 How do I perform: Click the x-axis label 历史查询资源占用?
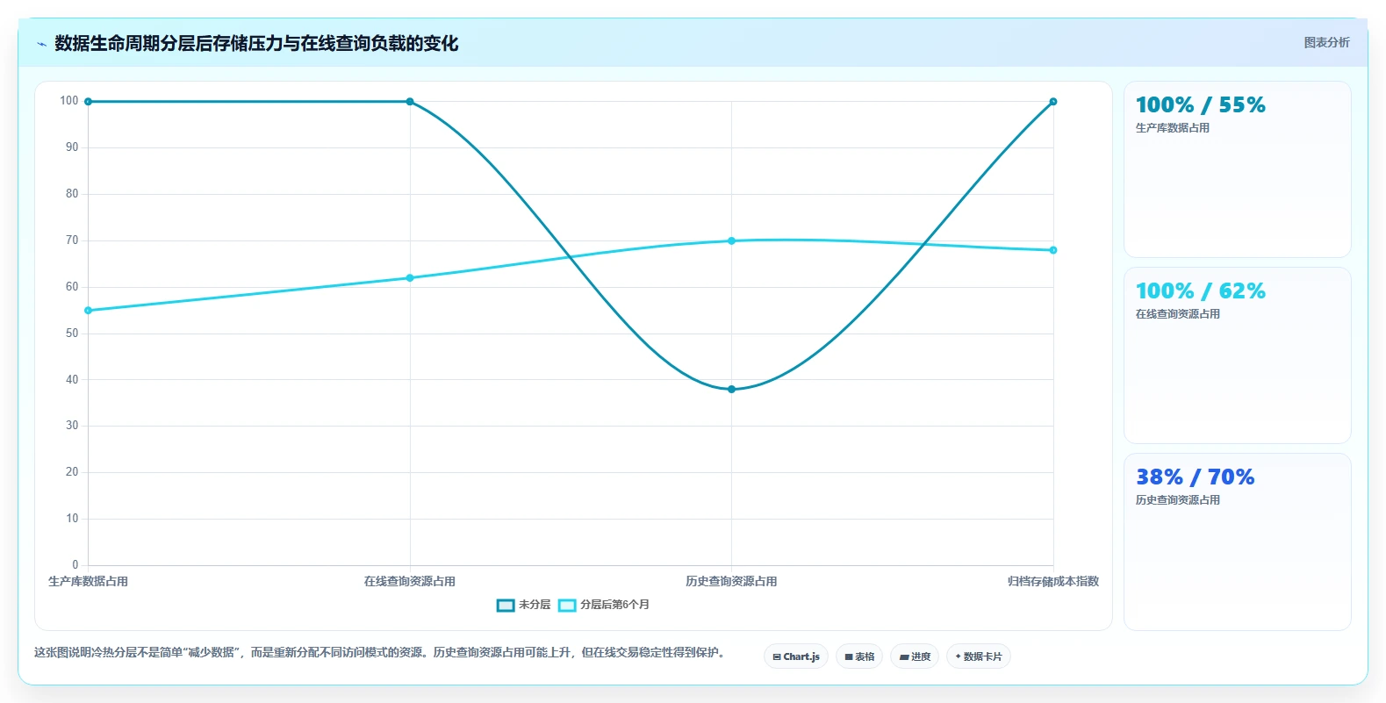[731, 582]
